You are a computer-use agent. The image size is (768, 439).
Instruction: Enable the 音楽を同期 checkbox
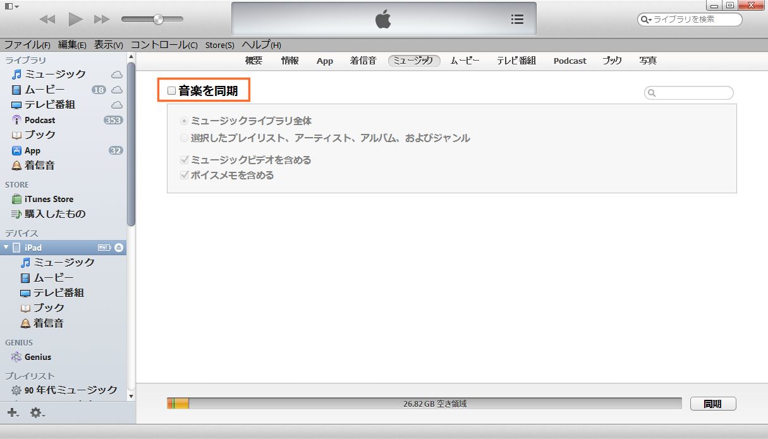(x=171, y=91)
